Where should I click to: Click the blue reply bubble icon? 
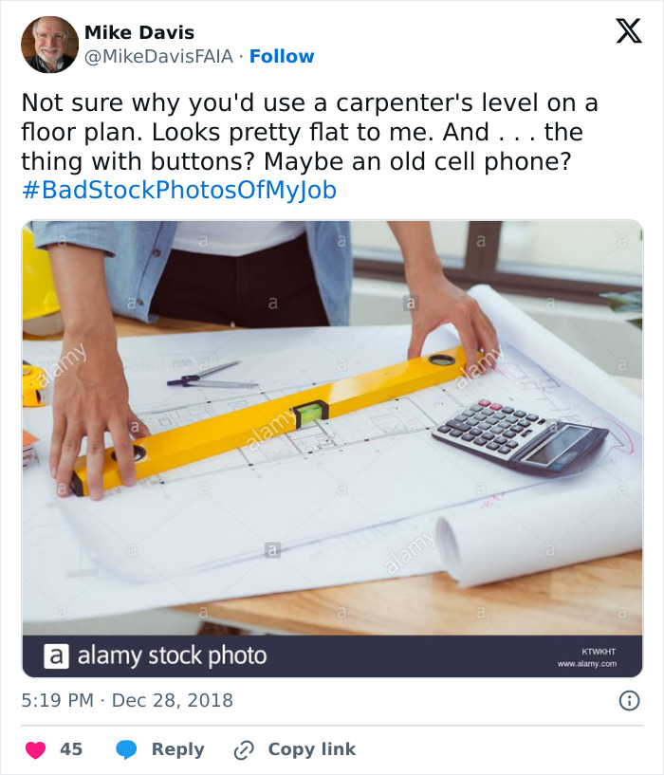pos(128,748)
